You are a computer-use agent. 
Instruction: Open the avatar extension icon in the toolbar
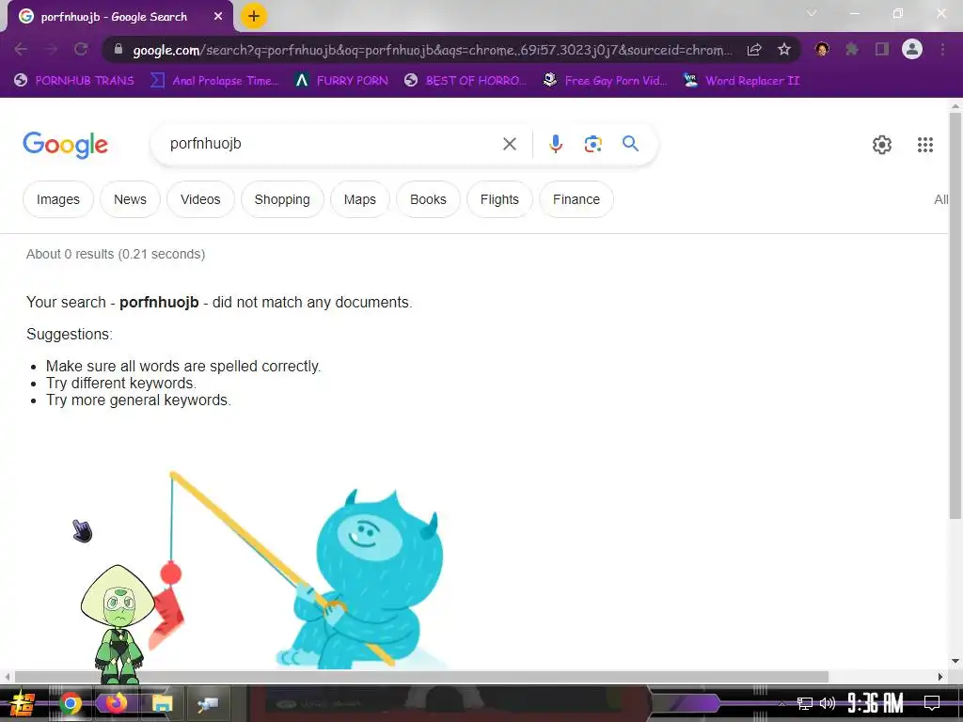click(x=822, y=49)
